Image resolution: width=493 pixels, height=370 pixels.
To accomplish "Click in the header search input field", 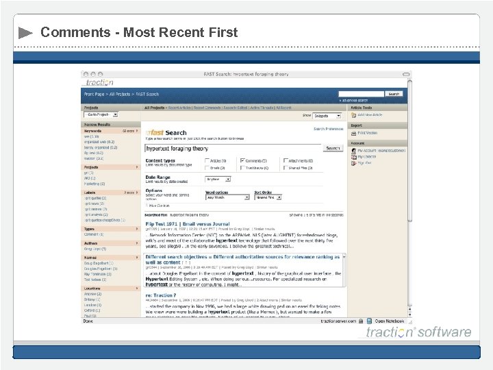I will point(362,94).
